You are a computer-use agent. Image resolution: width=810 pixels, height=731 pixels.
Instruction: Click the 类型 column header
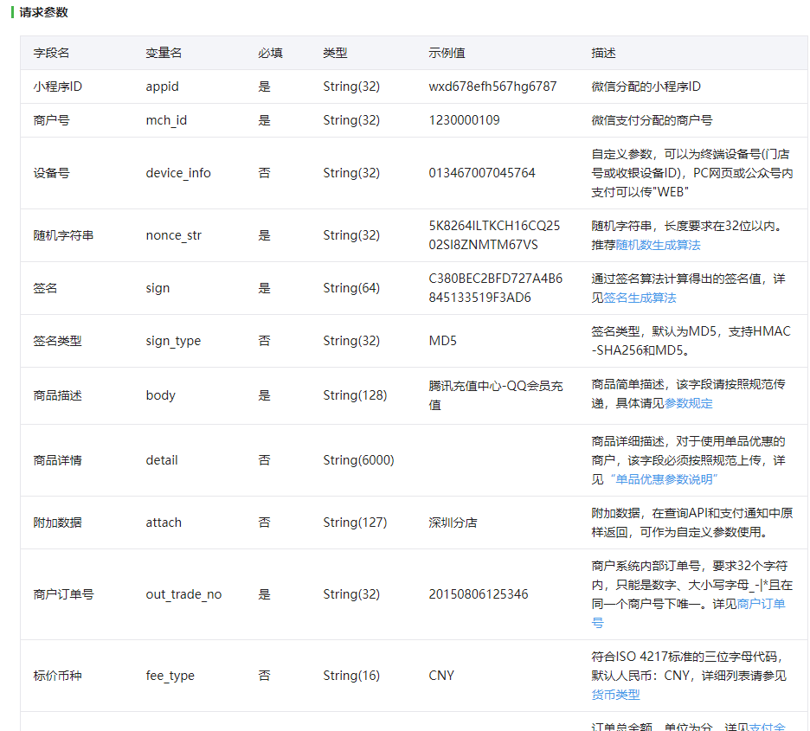[x=336, y=53]
